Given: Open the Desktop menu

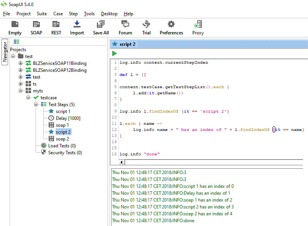Looking at the screenshot, I should pyautogui.click(x=109, y=14).
